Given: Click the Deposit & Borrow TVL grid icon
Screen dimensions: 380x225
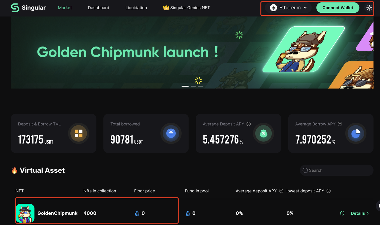Looking at the screenshot, I should pyautogui.click(x=79, y=133).
